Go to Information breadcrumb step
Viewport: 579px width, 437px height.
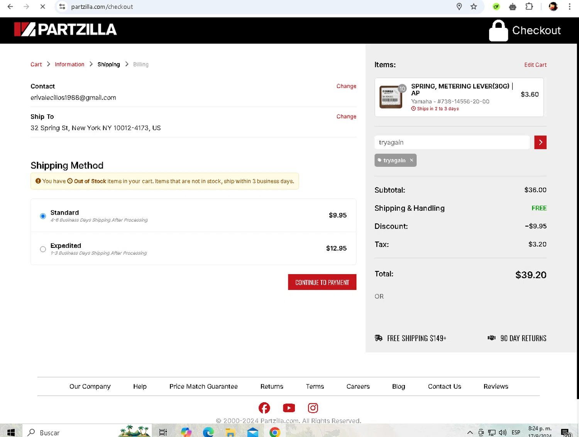tap(69, 64)
